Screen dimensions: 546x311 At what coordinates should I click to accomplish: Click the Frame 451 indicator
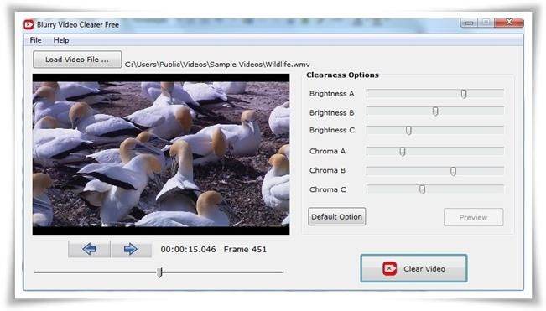point(245,250)
